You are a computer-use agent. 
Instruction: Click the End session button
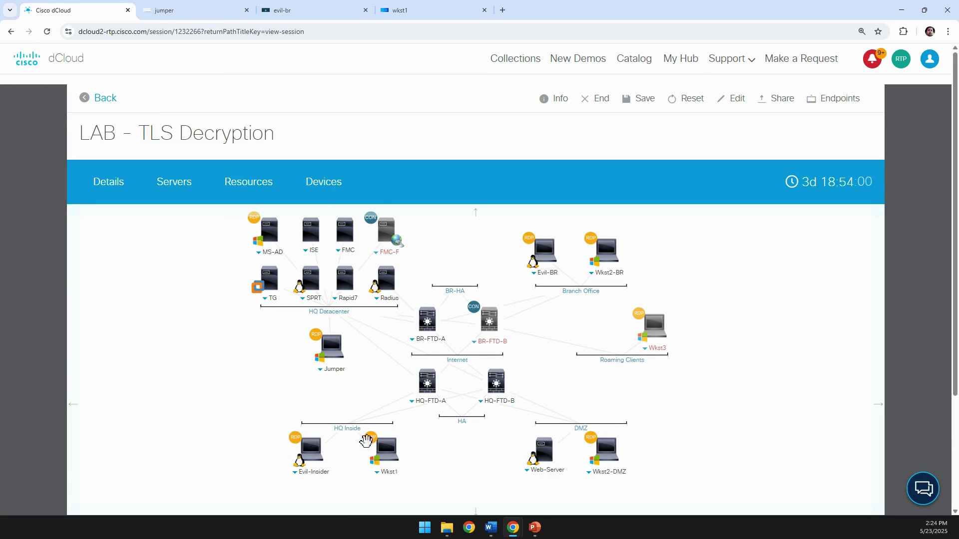tap(595, 98)
